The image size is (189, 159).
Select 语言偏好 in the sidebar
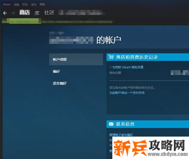[x=60, y=83]
